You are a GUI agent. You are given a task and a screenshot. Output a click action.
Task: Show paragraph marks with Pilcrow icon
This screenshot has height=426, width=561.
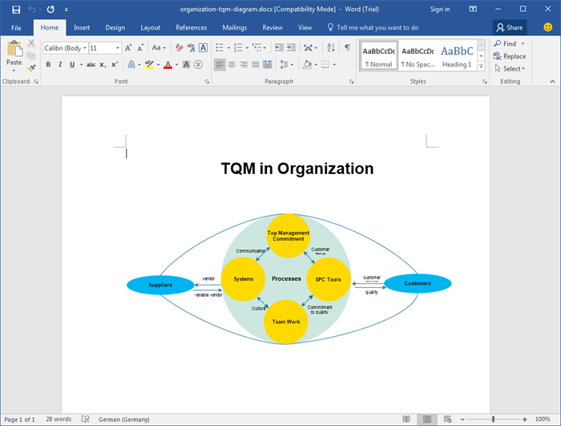(x=347, y=48)
